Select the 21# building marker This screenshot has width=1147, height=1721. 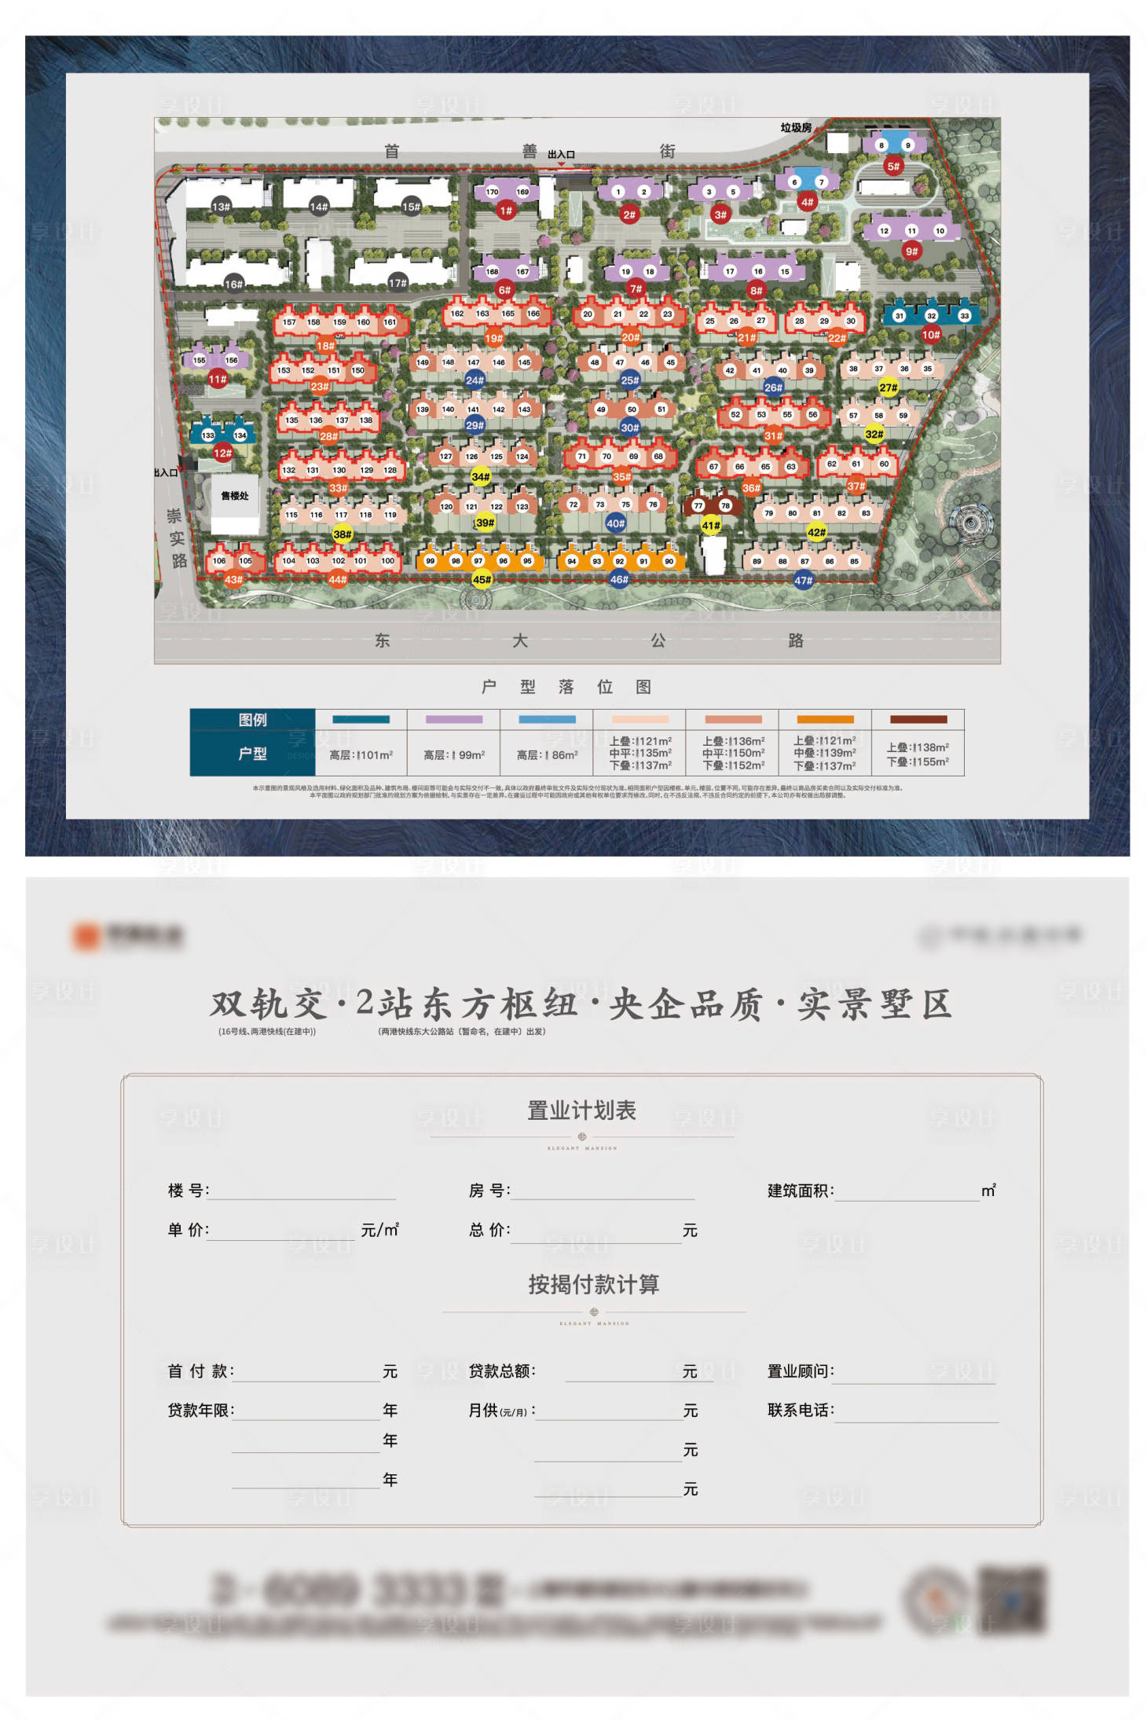coord(746,338)
